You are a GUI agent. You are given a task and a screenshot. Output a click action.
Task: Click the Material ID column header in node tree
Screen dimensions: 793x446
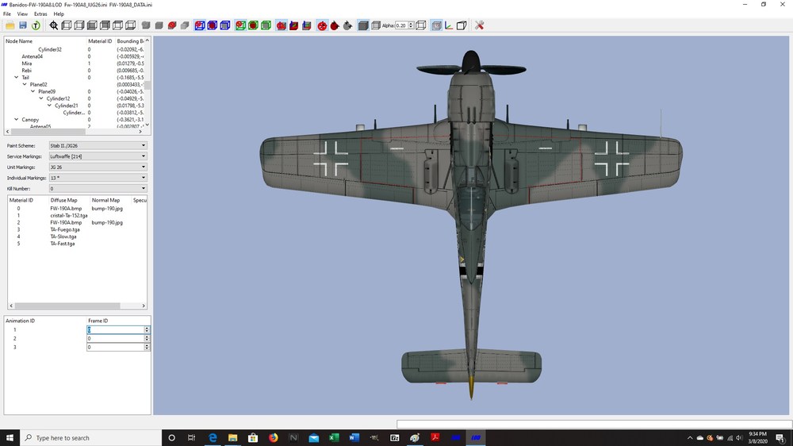(x=100, y=41)
